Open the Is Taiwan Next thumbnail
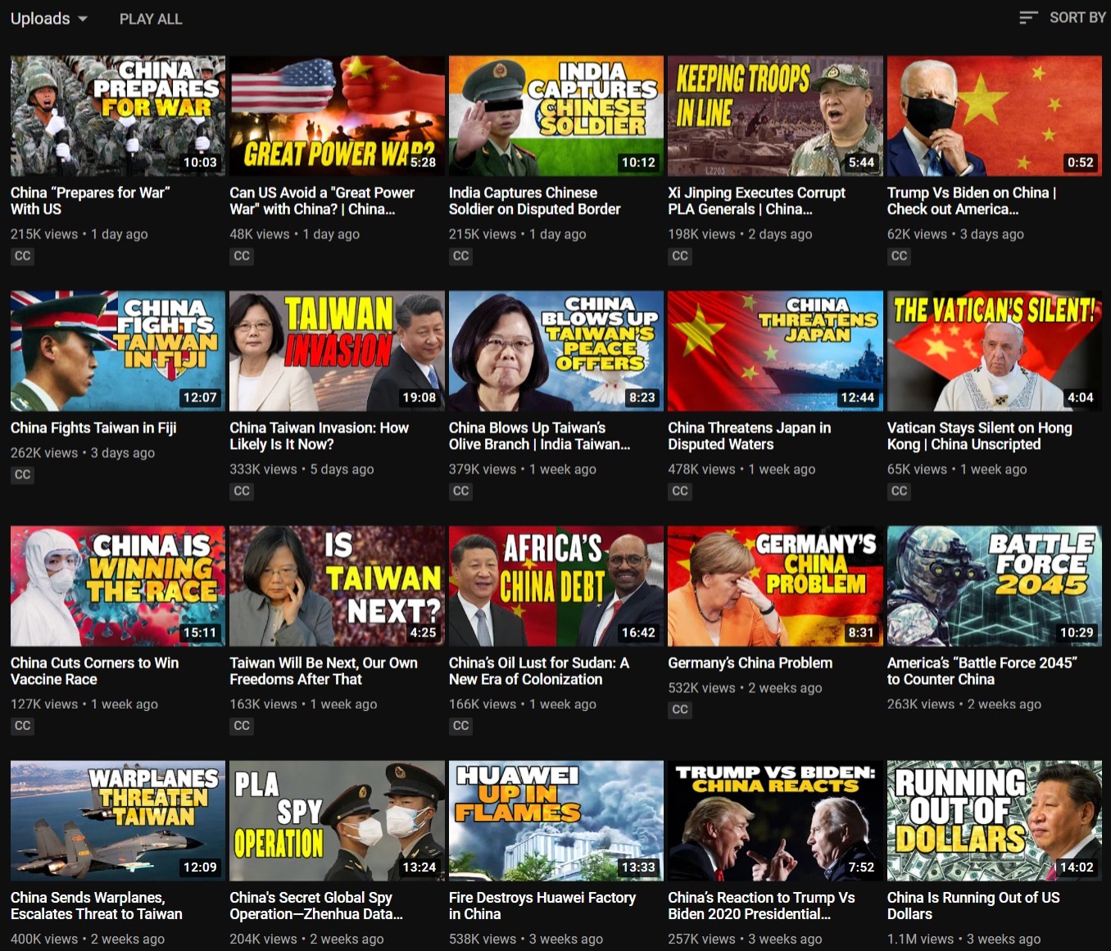This screenshot has height=951, width=1111. click(x=337, y=586)
